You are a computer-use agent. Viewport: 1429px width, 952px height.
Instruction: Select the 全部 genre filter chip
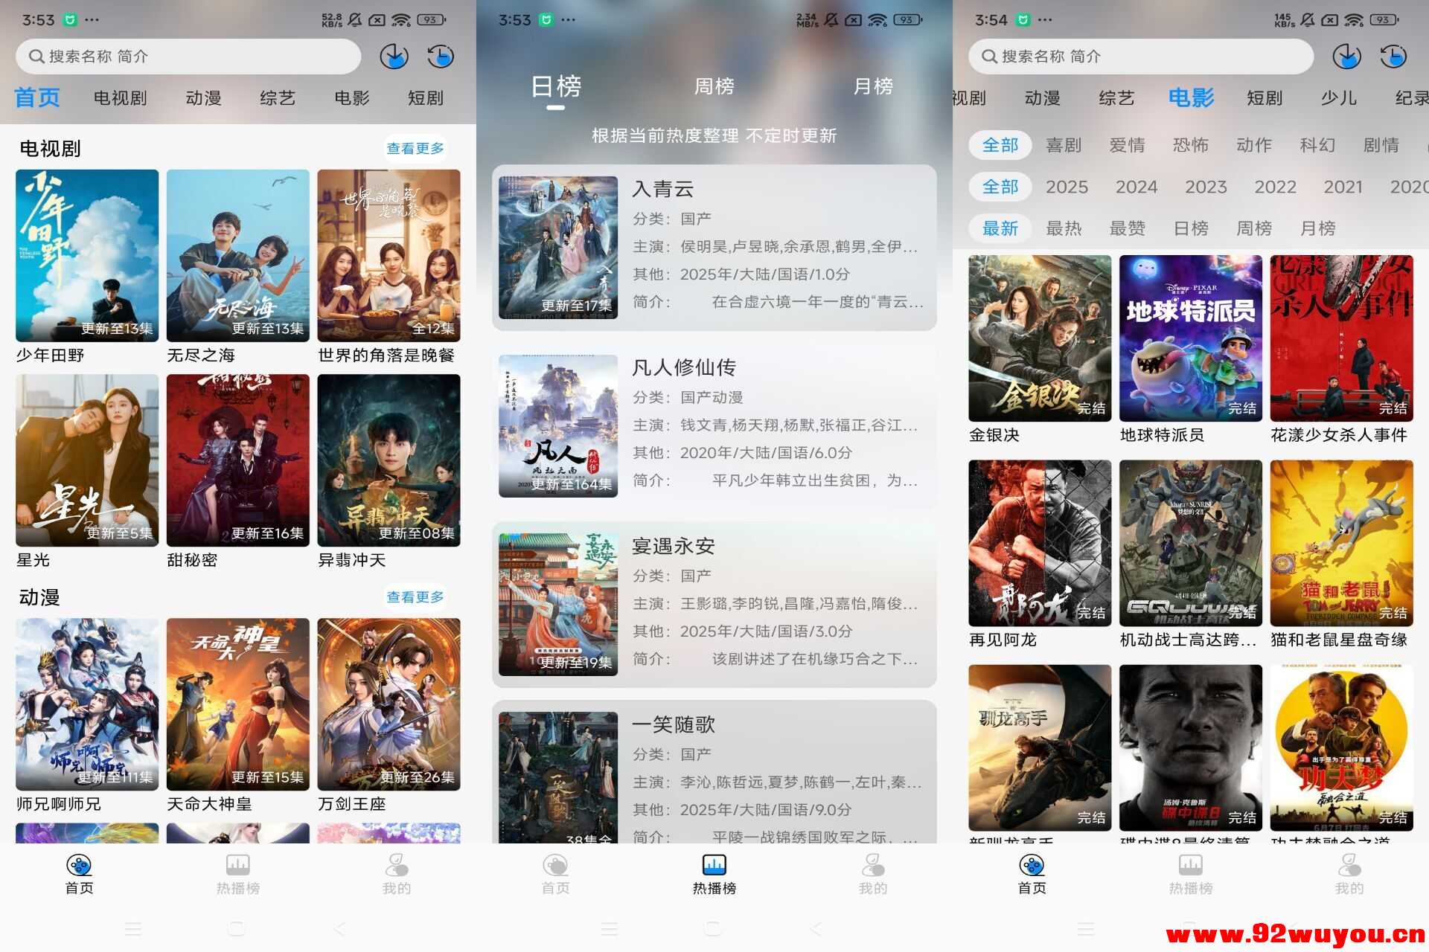tap(1000, 144)
